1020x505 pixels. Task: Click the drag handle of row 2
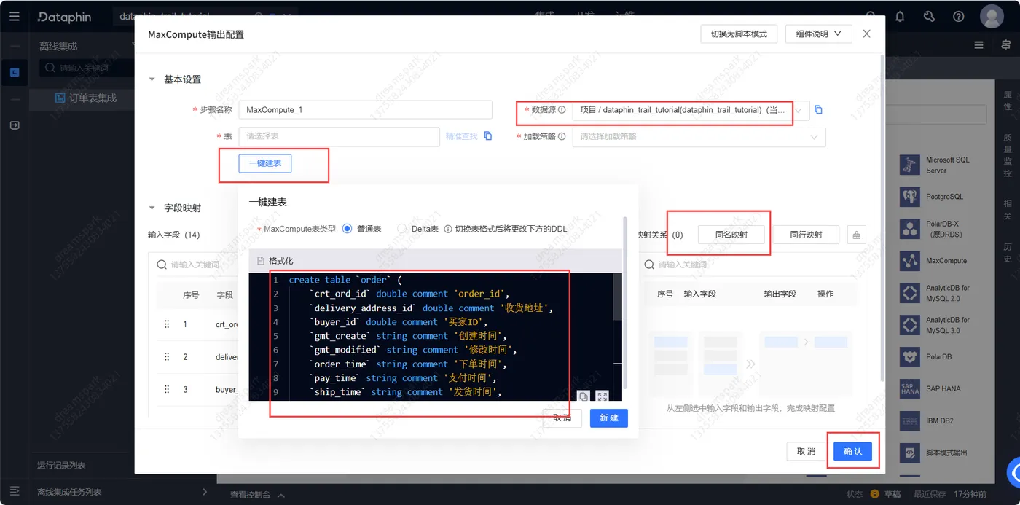(x=167, y=357)
